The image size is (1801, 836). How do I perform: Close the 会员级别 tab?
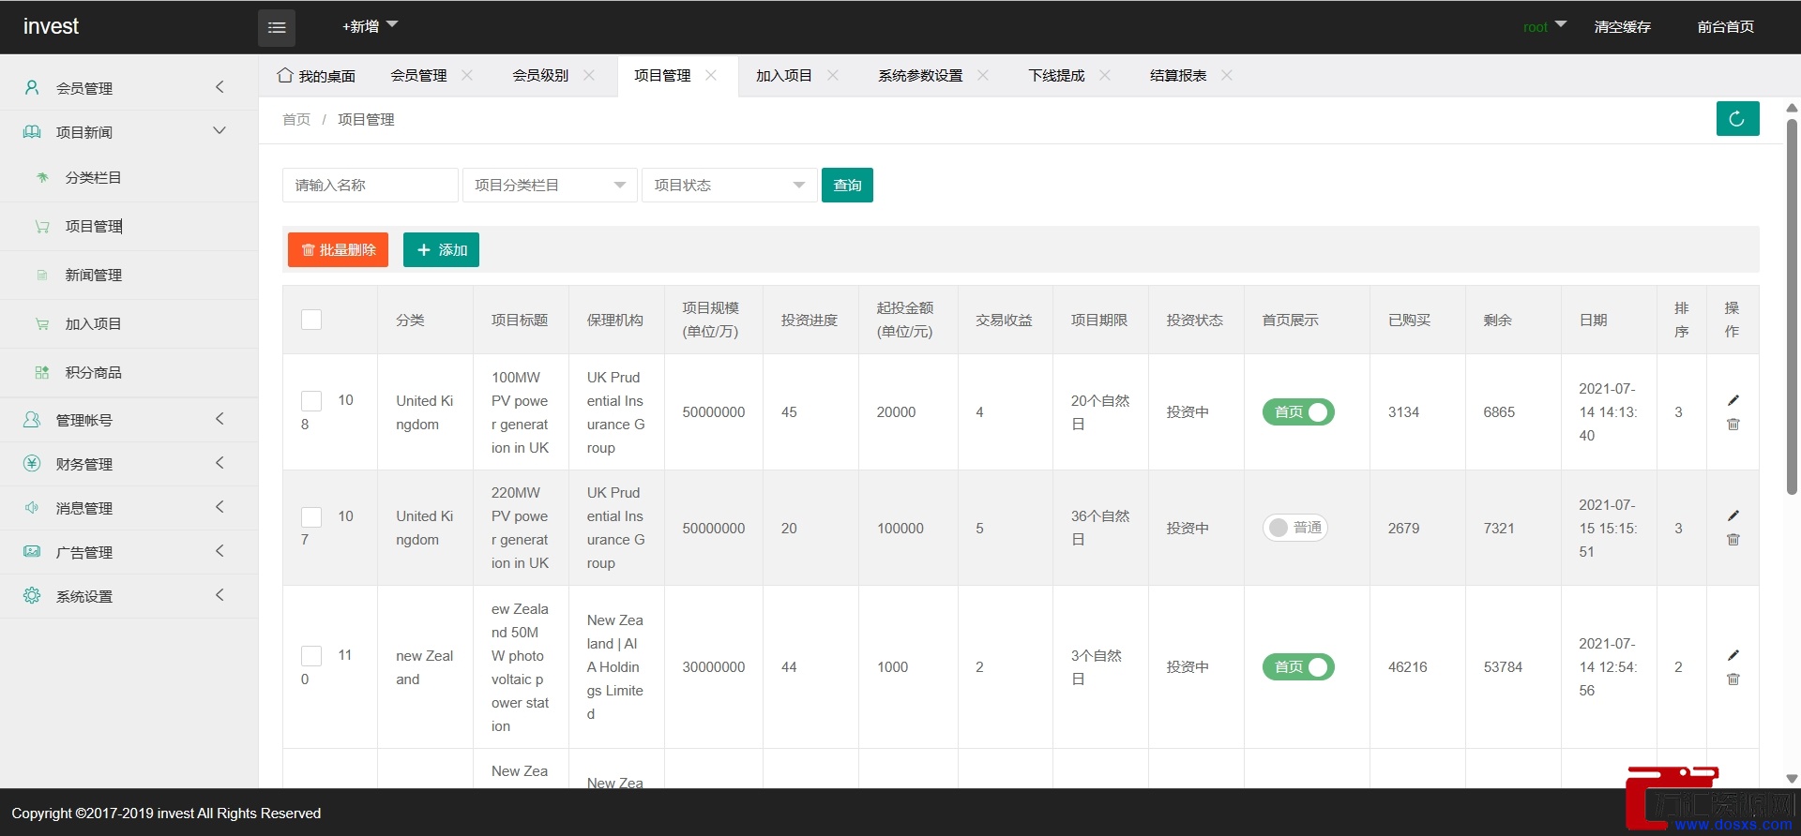[589, 75]
